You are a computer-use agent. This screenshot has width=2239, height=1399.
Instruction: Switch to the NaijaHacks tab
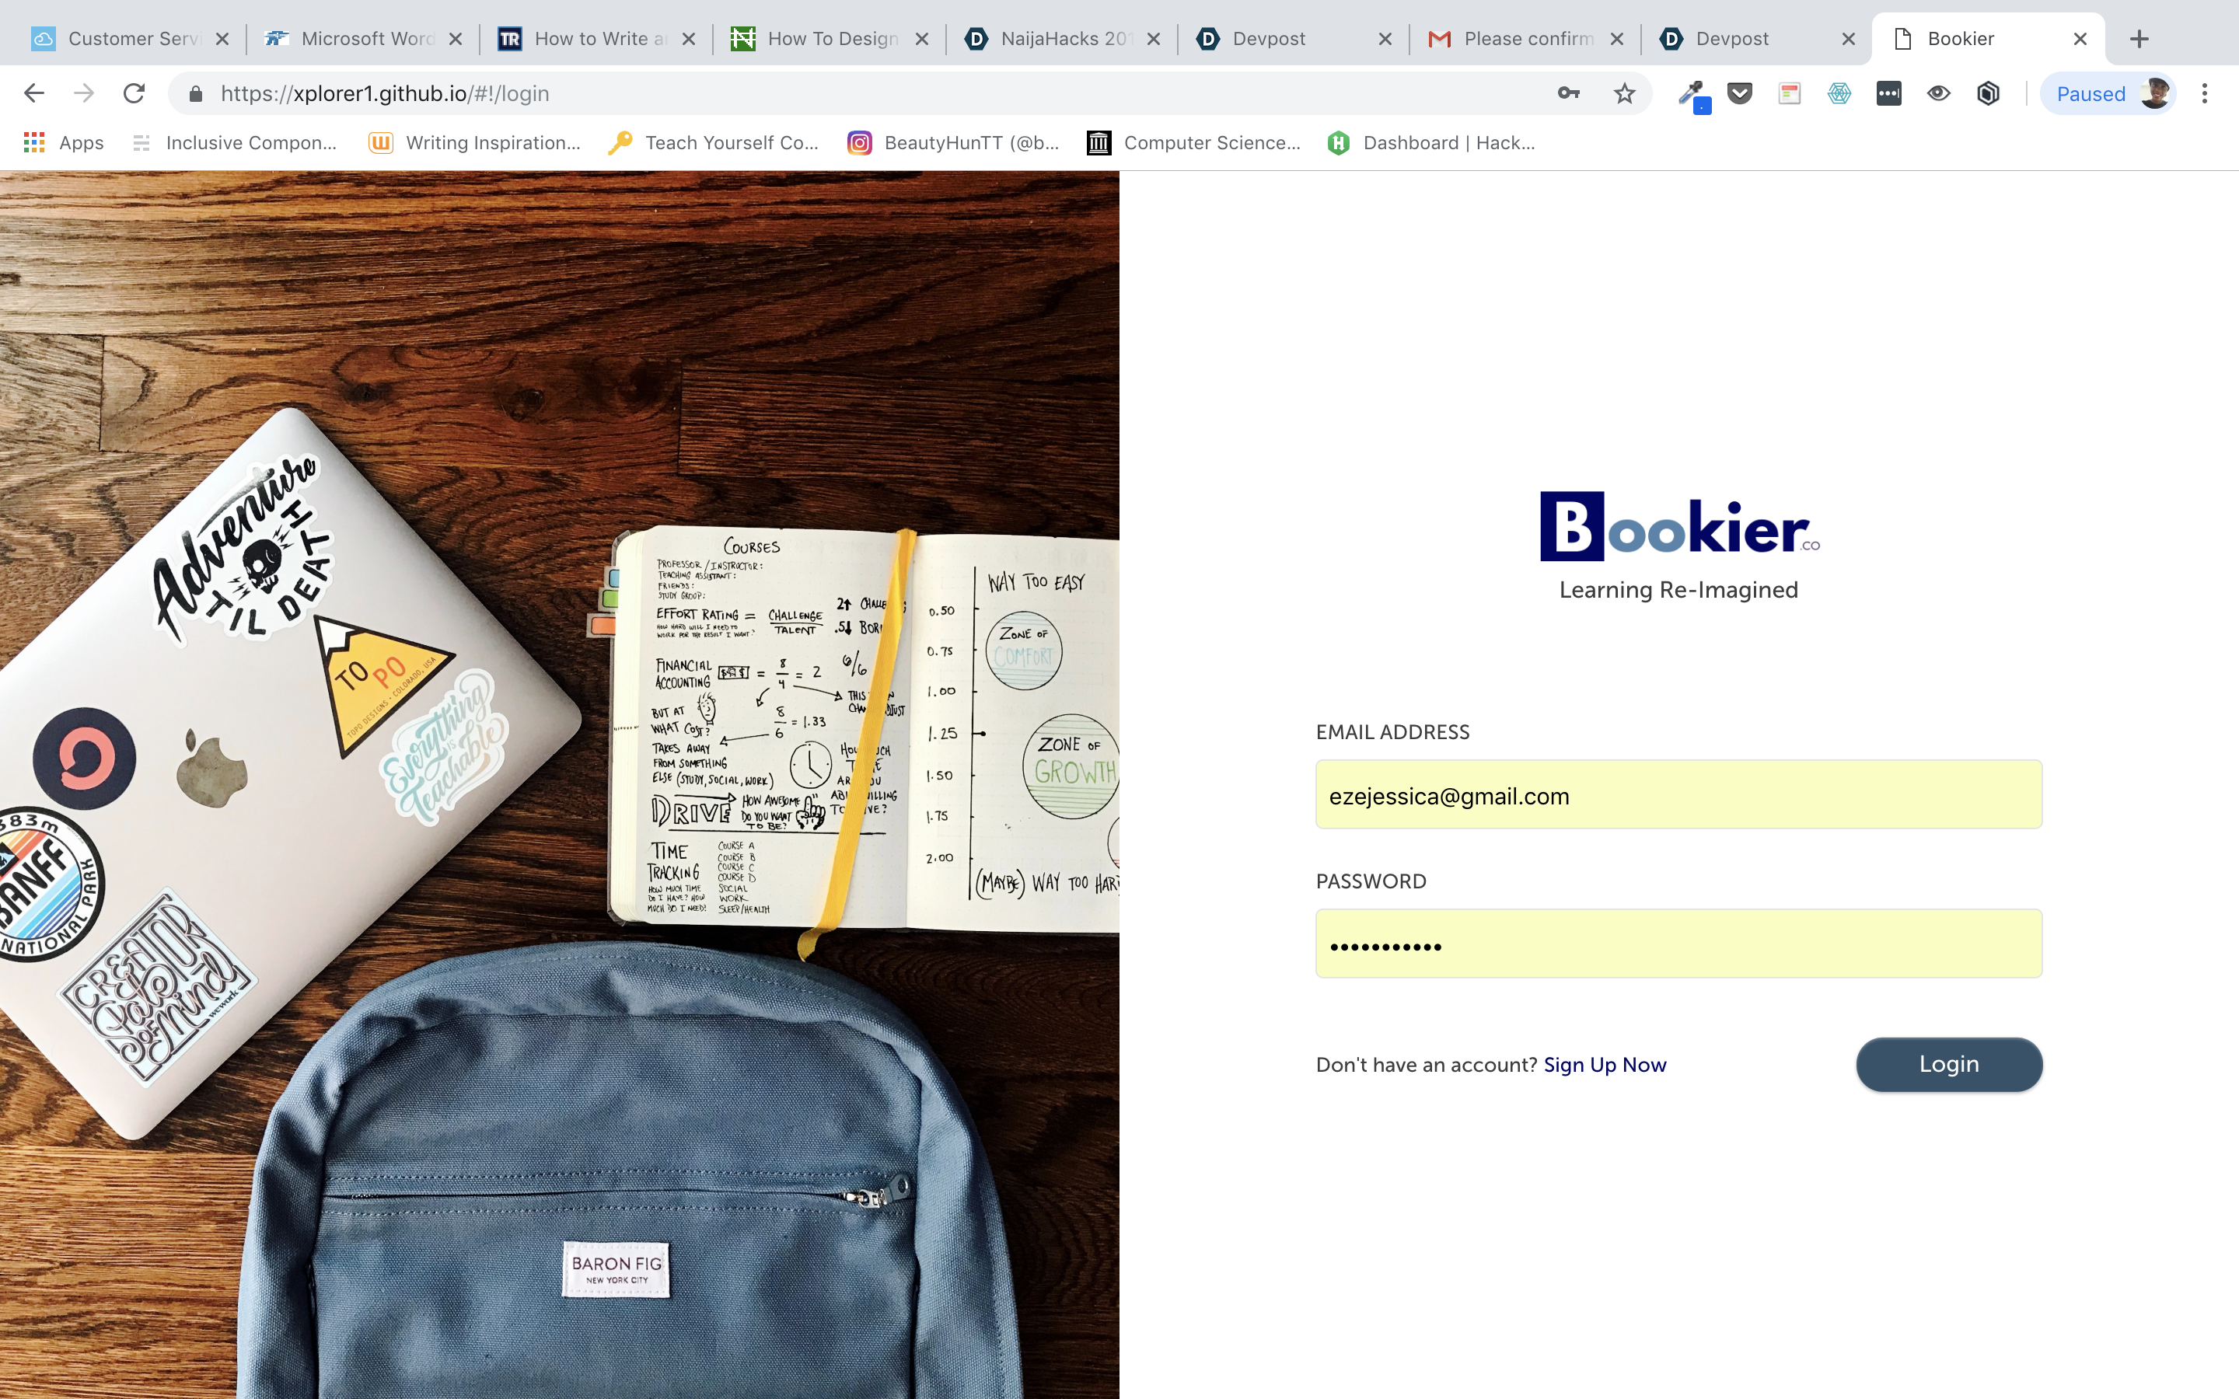[x=1062, y=39]
